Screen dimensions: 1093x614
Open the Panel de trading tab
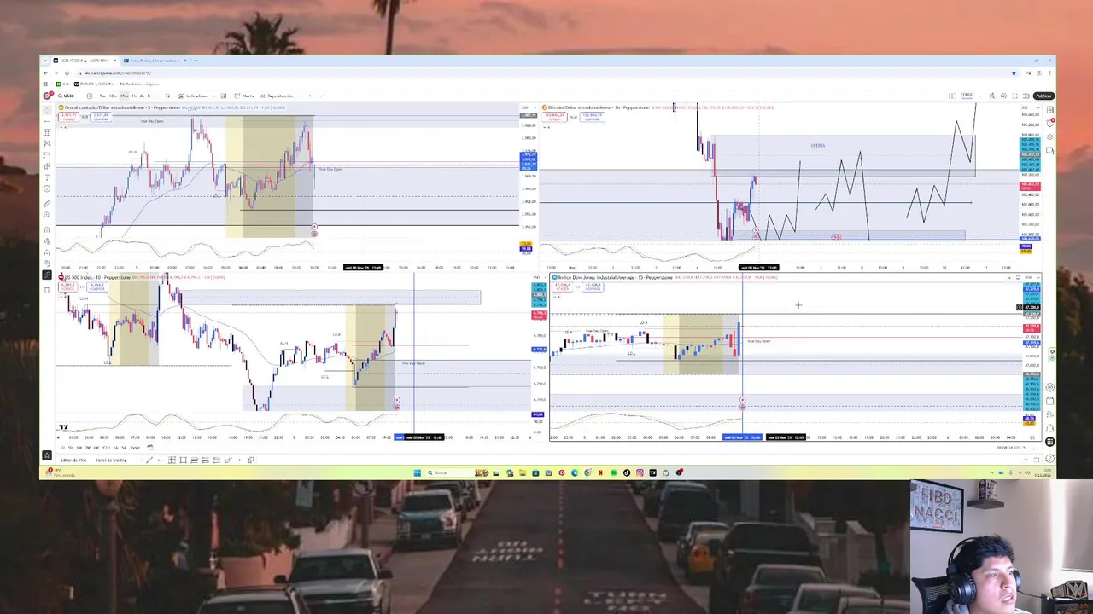(111, 460)
